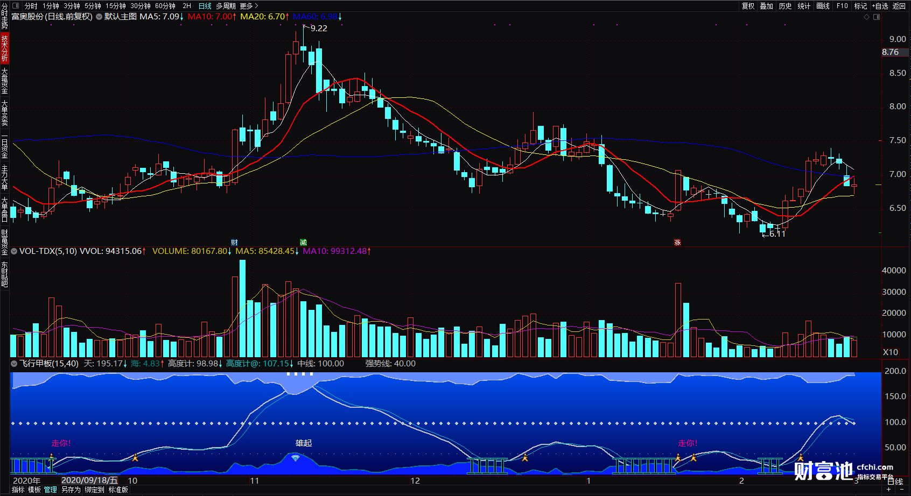Open 主力大单 sidebar tab
This screenshot has height=496, width=911.
pos(4,178)
